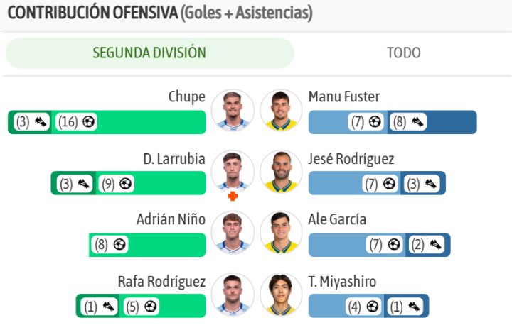Open the Manu Fuster name link
The width and height of the screenshot is (512, 330).
click(344, 97)
